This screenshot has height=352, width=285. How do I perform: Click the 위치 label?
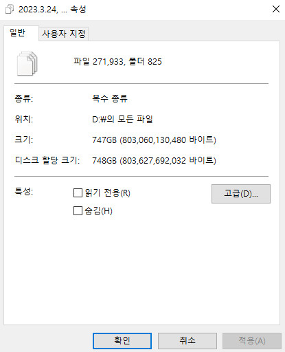[24, 119]
